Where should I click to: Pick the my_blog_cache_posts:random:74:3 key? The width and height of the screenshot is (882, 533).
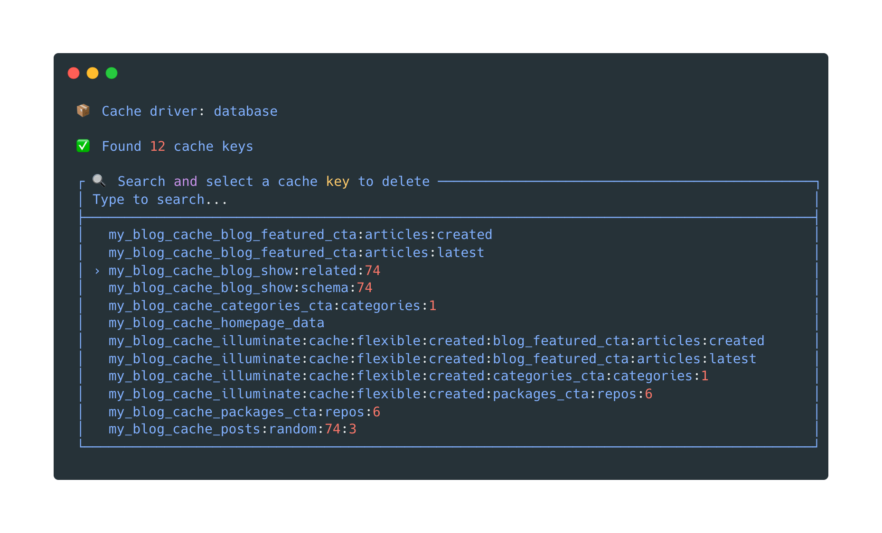pos(232,429)
